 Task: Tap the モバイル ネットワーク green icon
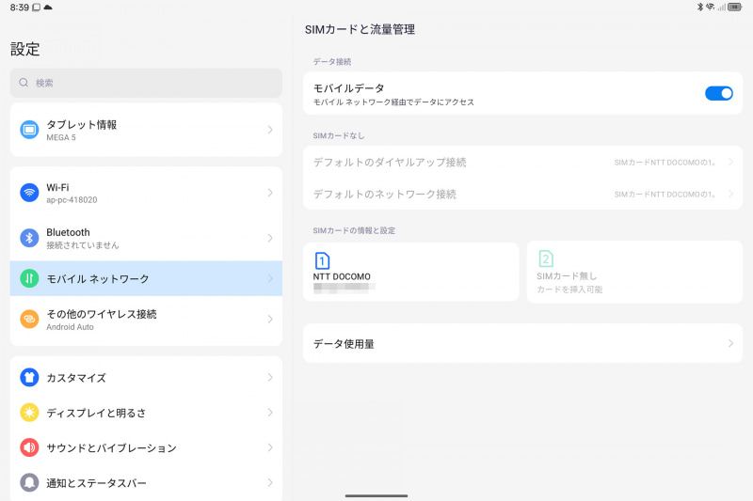coord(29,278)
